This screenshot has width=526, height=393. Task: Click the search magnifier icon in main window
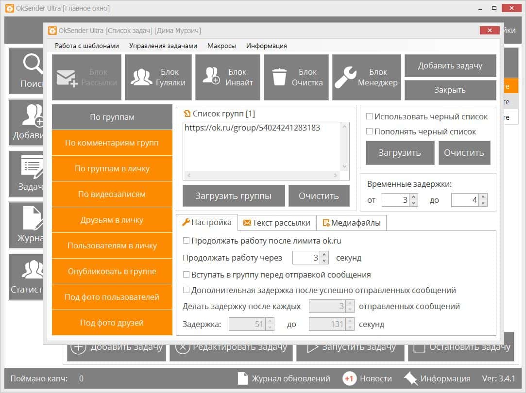[x=33, y=64]
